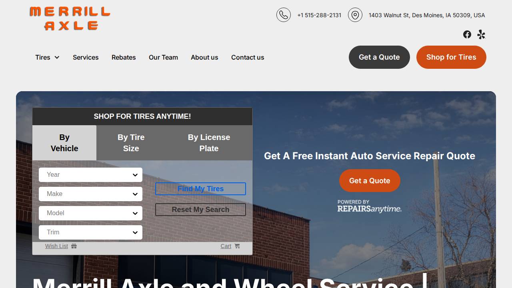Click the phone icon next to the number
This screenshot has height=288, width=512.
tap(284, 15)
